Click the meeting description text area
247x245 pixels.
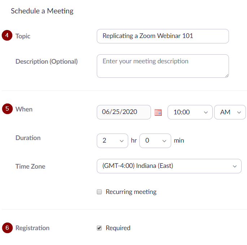[163, 66]
